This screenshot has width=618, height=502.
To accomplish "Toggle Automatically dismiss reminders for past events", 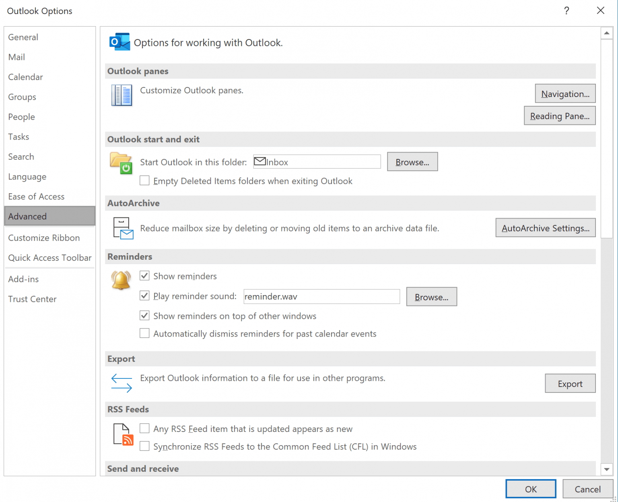I will click(144, 333).
